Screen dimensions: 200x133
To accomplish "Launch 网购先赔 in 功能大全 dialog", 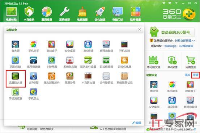I will 16,62.
